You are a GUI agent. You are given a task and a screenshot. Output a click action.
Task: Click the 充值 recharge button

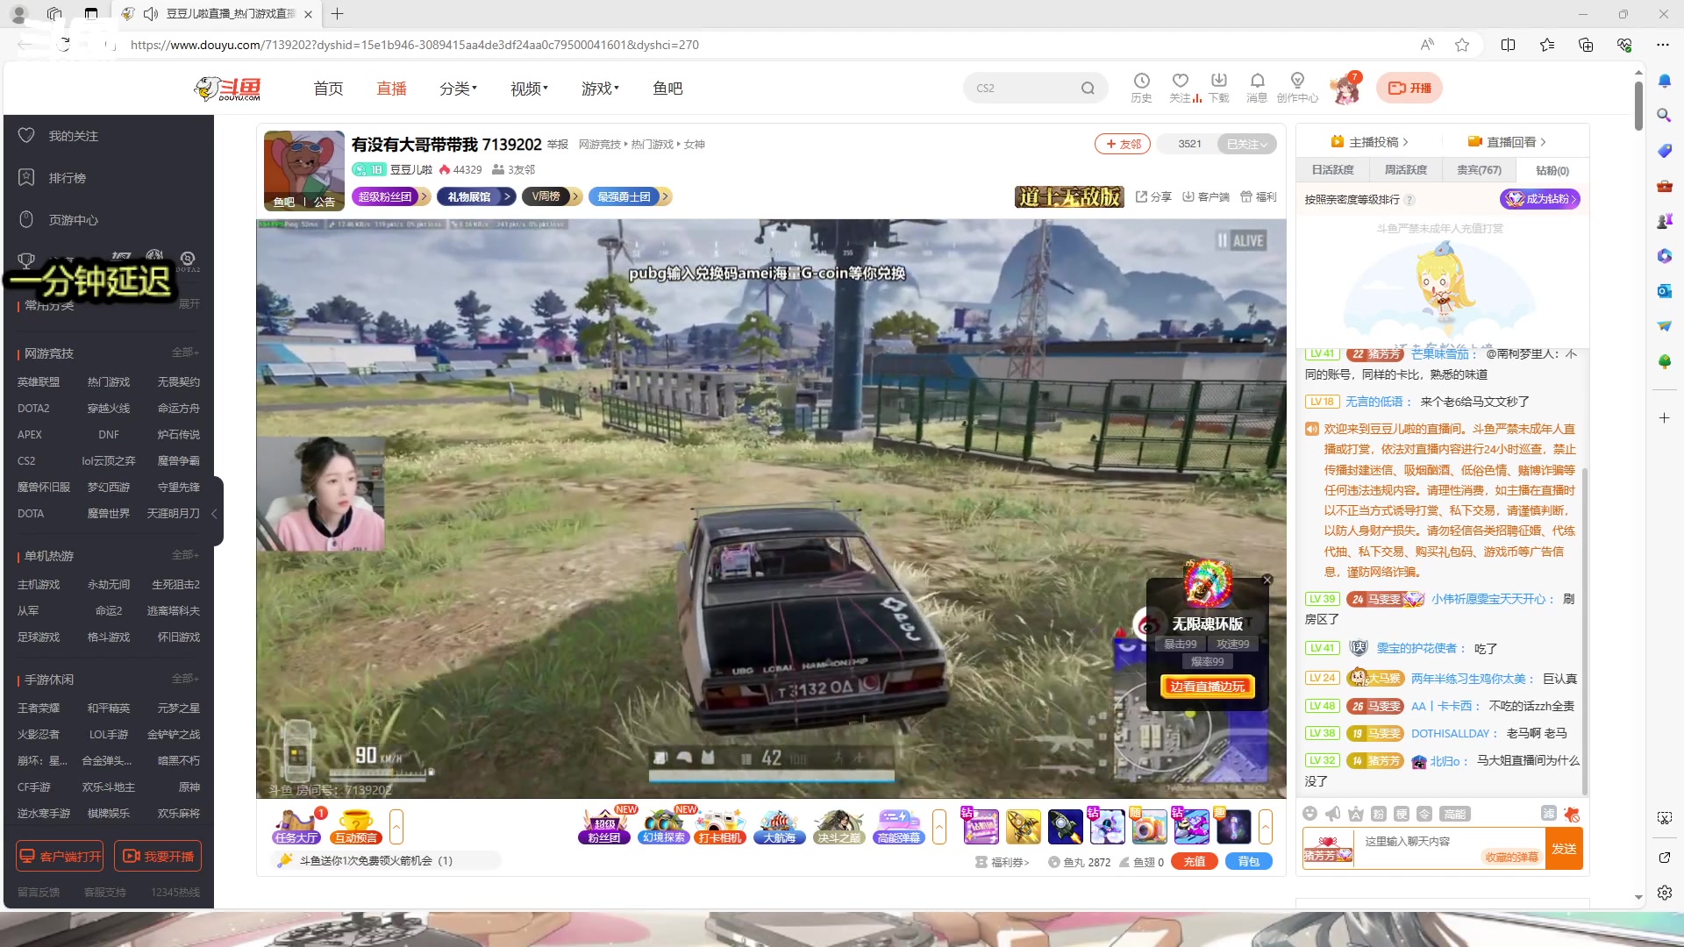coord(1195,862)
